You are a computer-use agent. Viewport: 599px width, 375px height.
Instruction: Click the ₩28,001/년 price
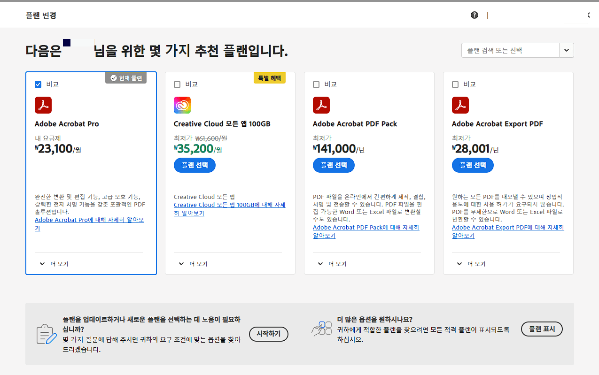click(x=475, y=149)
